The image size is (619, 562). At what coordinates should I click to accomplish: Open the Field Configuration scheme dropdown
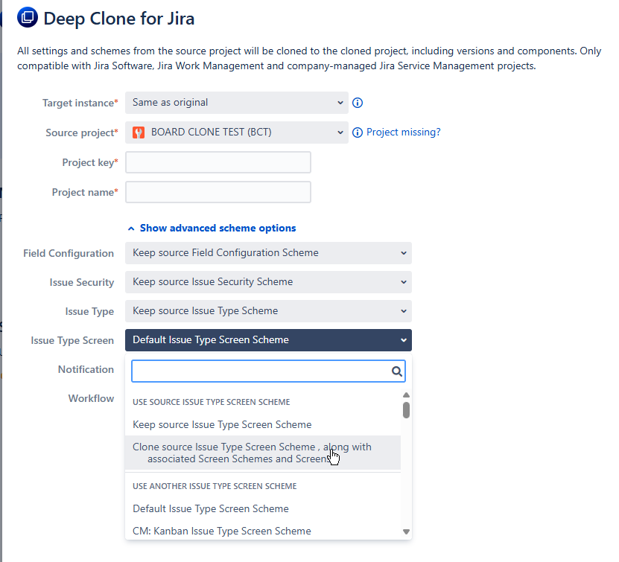(268, 253)
